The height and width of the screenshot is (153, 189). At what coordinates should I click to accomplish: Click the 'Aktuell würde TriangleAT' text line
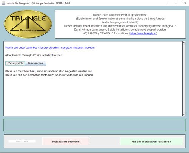[x=34, y=55]
